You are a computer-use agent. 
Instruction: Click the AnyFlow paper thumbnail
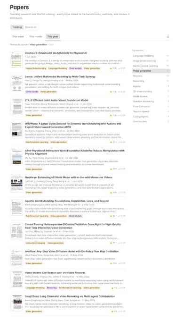[x=16, y=258]
